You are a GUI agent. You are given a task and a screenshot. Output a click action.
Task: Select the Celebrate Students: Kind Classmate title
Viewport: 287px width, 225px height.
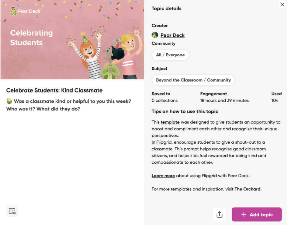[55, 90]
